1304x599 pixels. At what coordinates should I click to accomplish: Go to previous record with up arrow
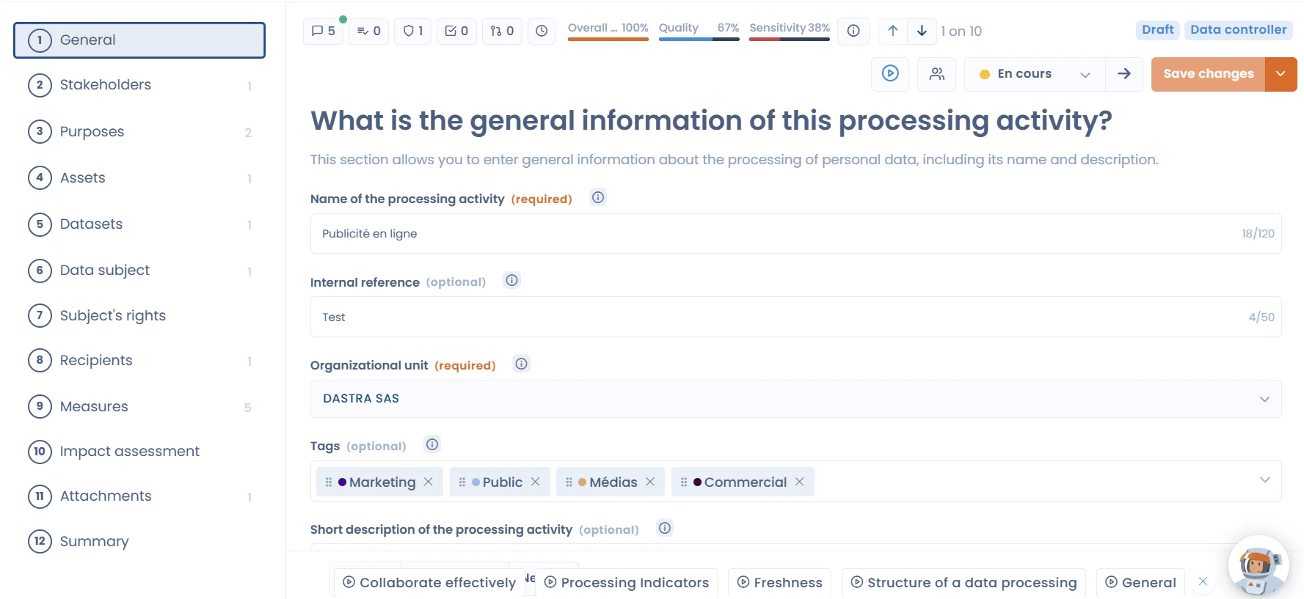pyautogui.click(x=892, y=31)
